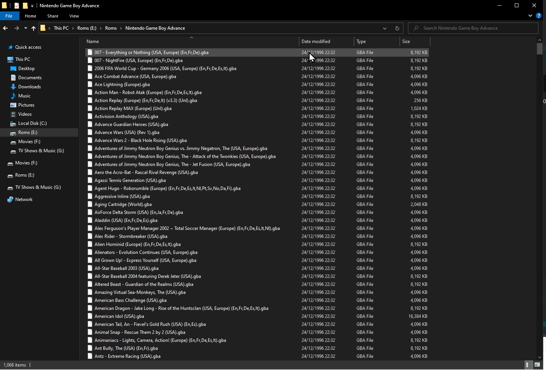Go up one folder level
Viewport: 546px width, 370px height.
(34, 28)
